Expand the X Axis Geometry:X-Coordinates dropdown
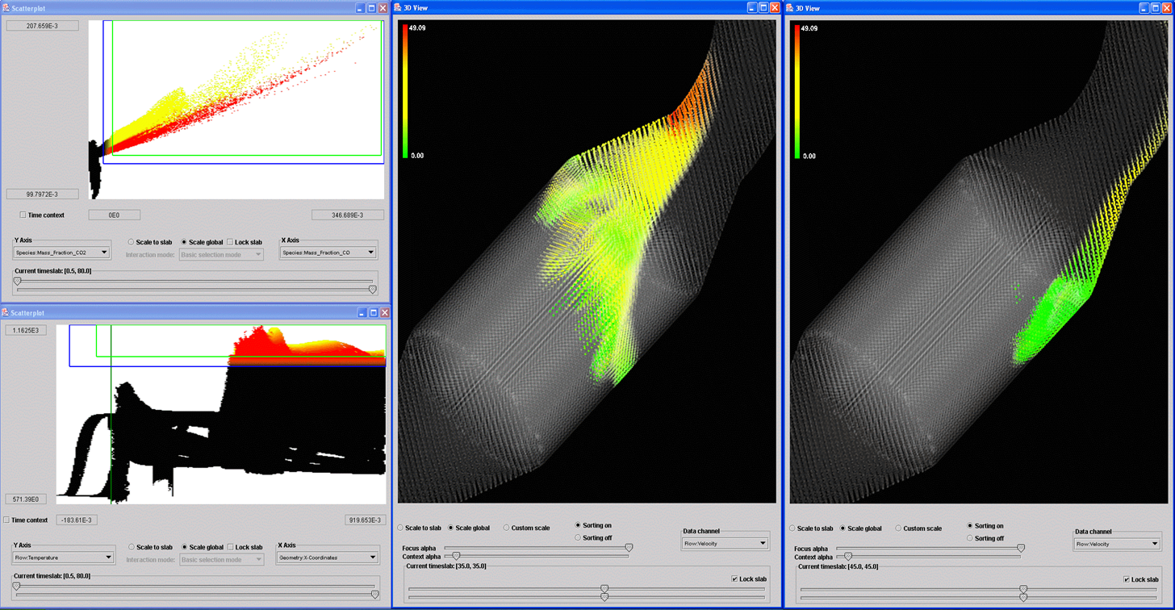 (372, 558)
